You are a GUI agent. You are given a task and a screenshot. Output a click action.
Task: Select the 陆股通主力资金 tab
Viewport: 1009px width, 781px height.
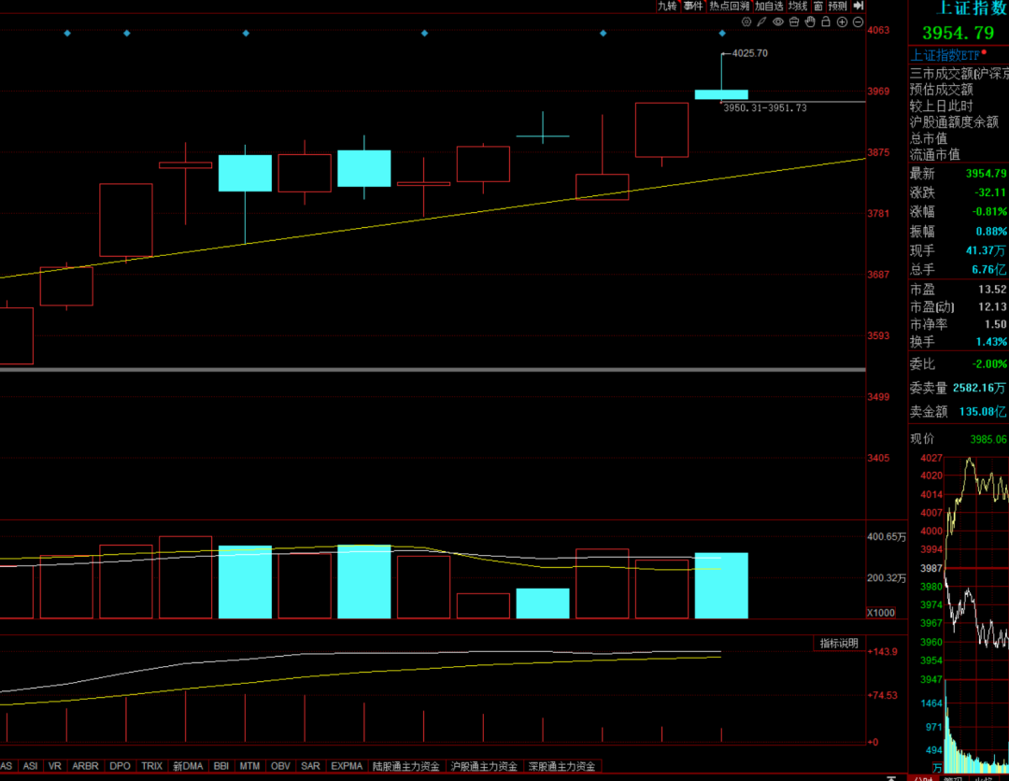pyautogui.click(x=407, y=766)
